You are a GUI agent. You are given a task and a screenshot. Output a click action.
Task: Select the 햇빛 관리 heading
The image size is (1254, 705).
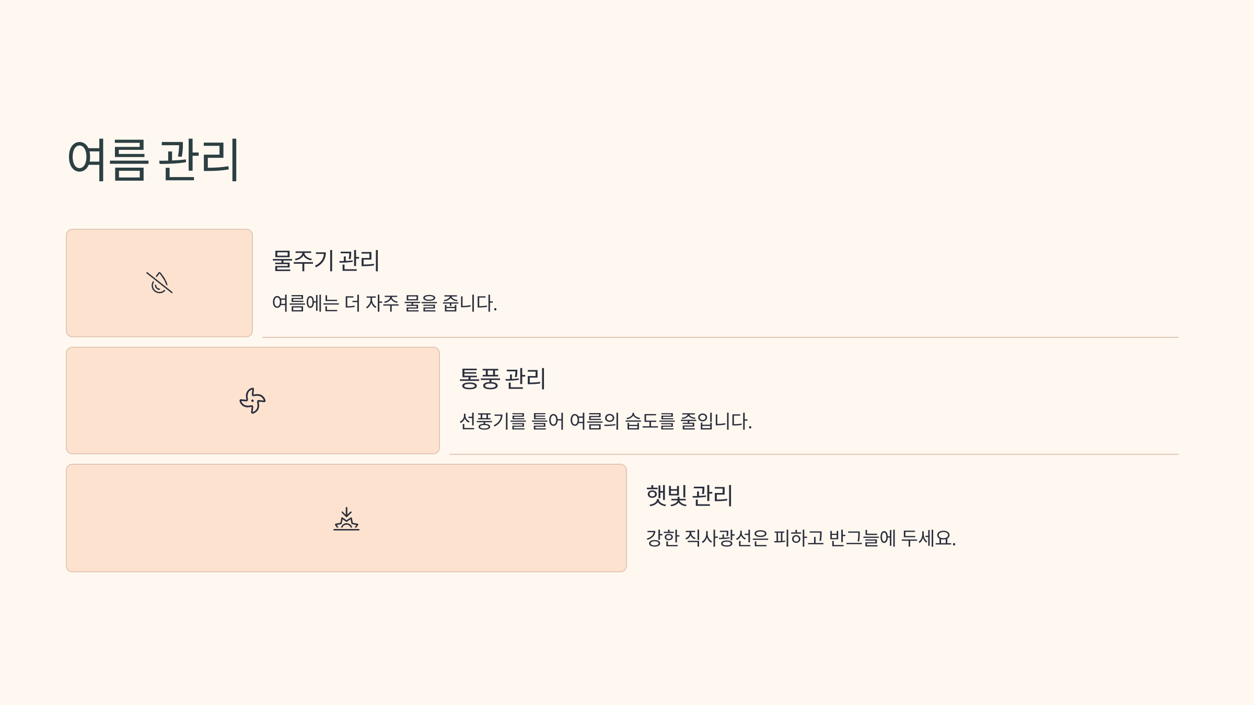click(689, 496)
